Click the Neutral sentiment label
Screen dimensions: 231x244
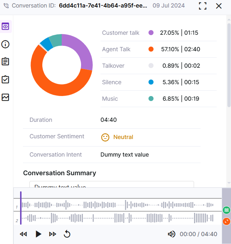coord(123,137)
